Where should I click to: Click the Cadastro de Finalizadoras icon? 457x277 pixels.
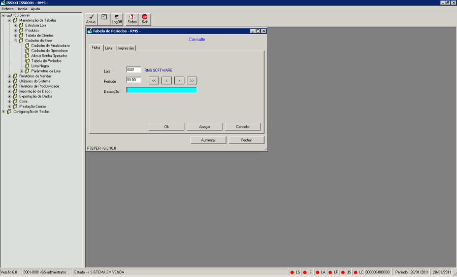coord(27,46)
